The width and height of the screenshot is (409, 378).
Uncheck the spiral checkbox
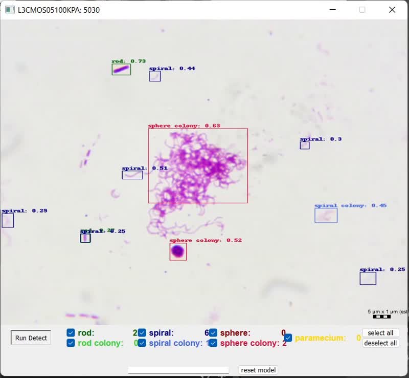[142, 333]
